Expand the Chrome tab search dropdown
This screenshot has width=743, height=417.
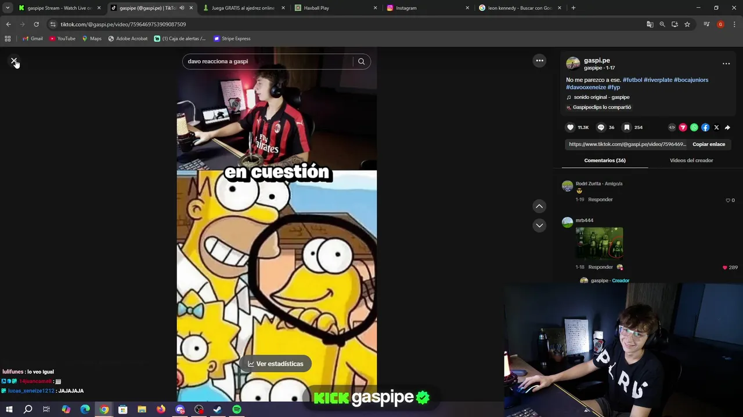(x=8, y=8)
